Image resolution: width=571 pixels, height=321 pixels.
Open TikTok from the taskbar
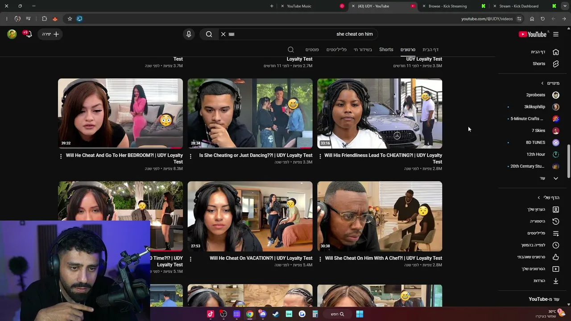tap(211, 314)
